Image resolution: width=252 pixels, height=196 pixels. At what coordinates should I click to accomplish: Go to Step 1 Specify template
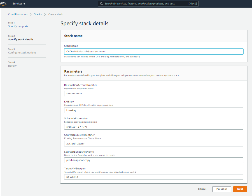(x=18, y=26)
